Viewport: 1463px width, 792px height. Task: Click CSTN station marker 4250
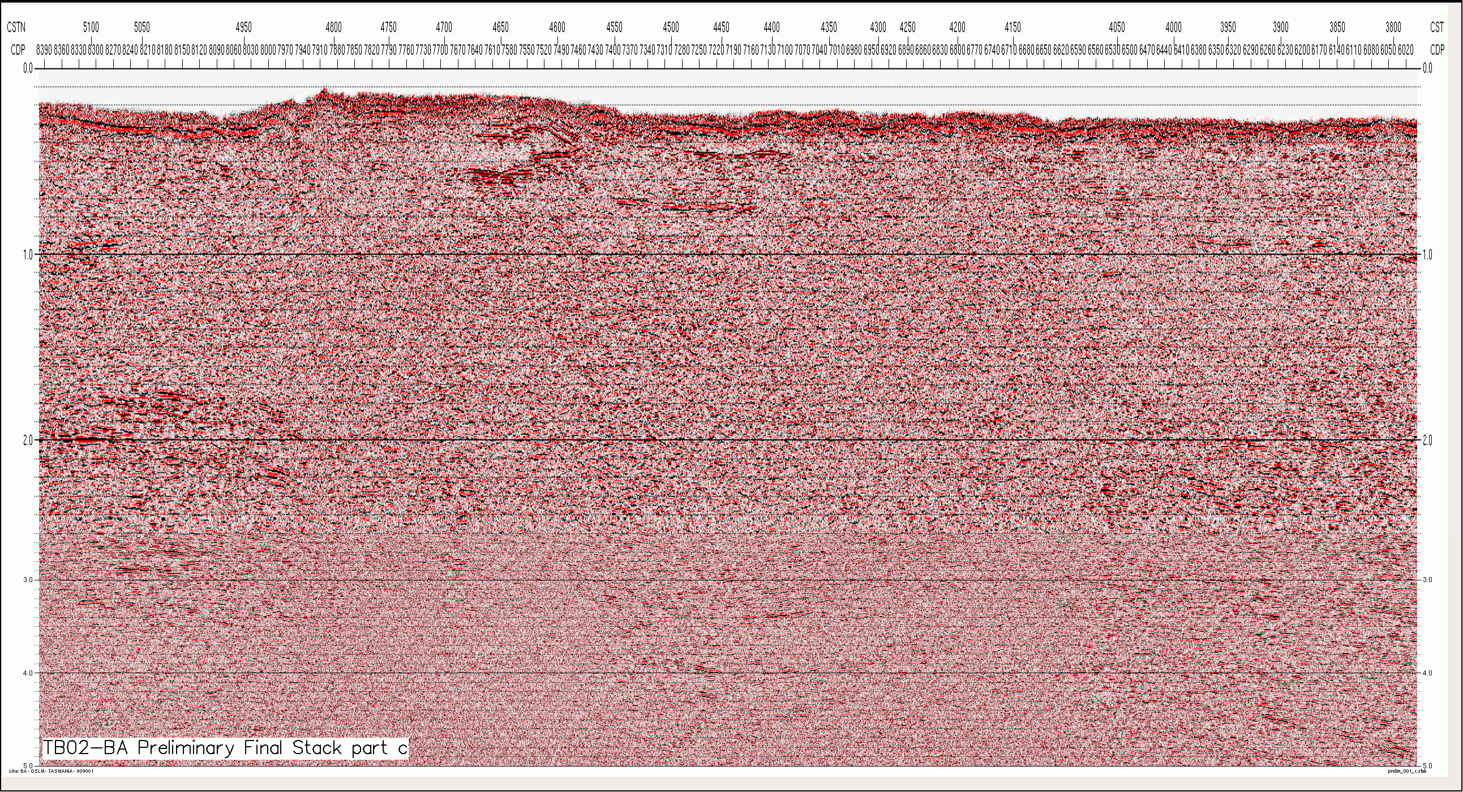point(908,28)
